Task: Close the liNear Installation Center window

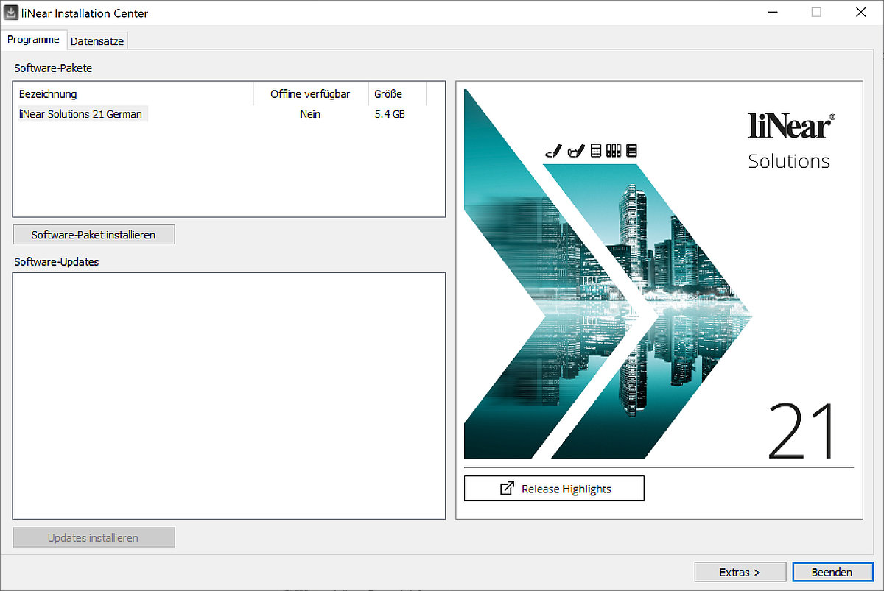Action: [x=860, y=13]
